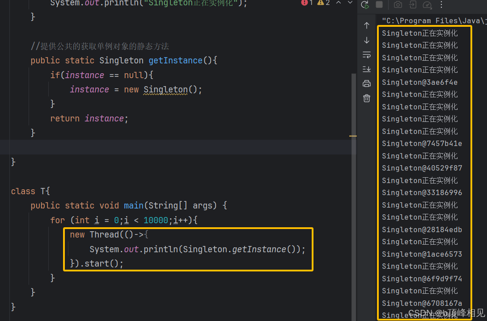
Task: Click the red error count indicator
Action: (307, 3)
